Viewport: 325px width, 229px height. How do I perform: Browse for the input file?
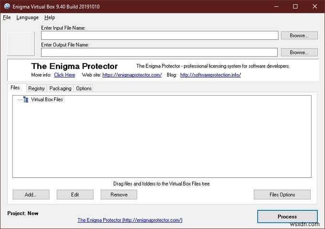(x=299, y=35)
